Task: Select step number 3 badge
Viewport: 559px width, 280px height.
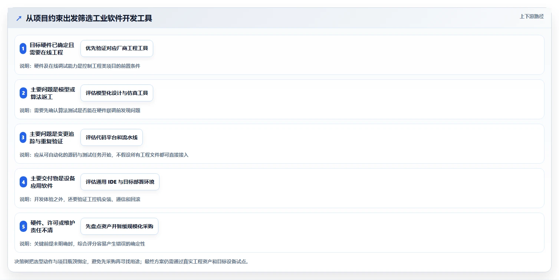Action: [x=23, y=137]
